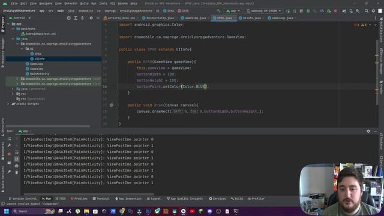Open Version Control tool window
384x216 pixels.
tap(23, 199)
